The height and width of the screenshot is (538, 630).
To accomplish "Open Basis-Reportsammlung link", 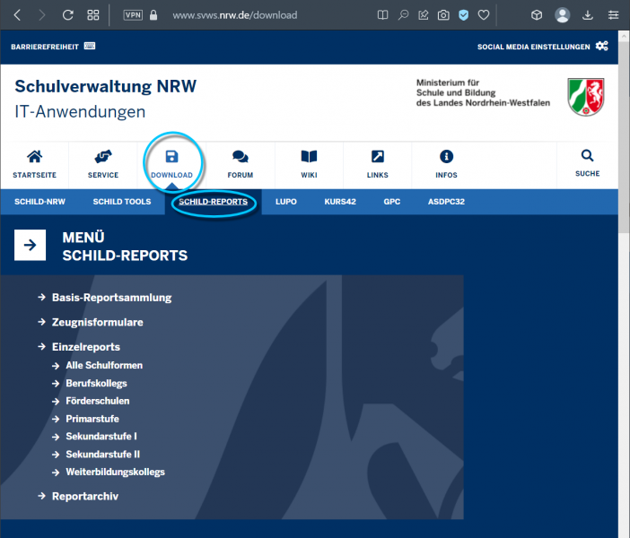I will pos(111,298).
